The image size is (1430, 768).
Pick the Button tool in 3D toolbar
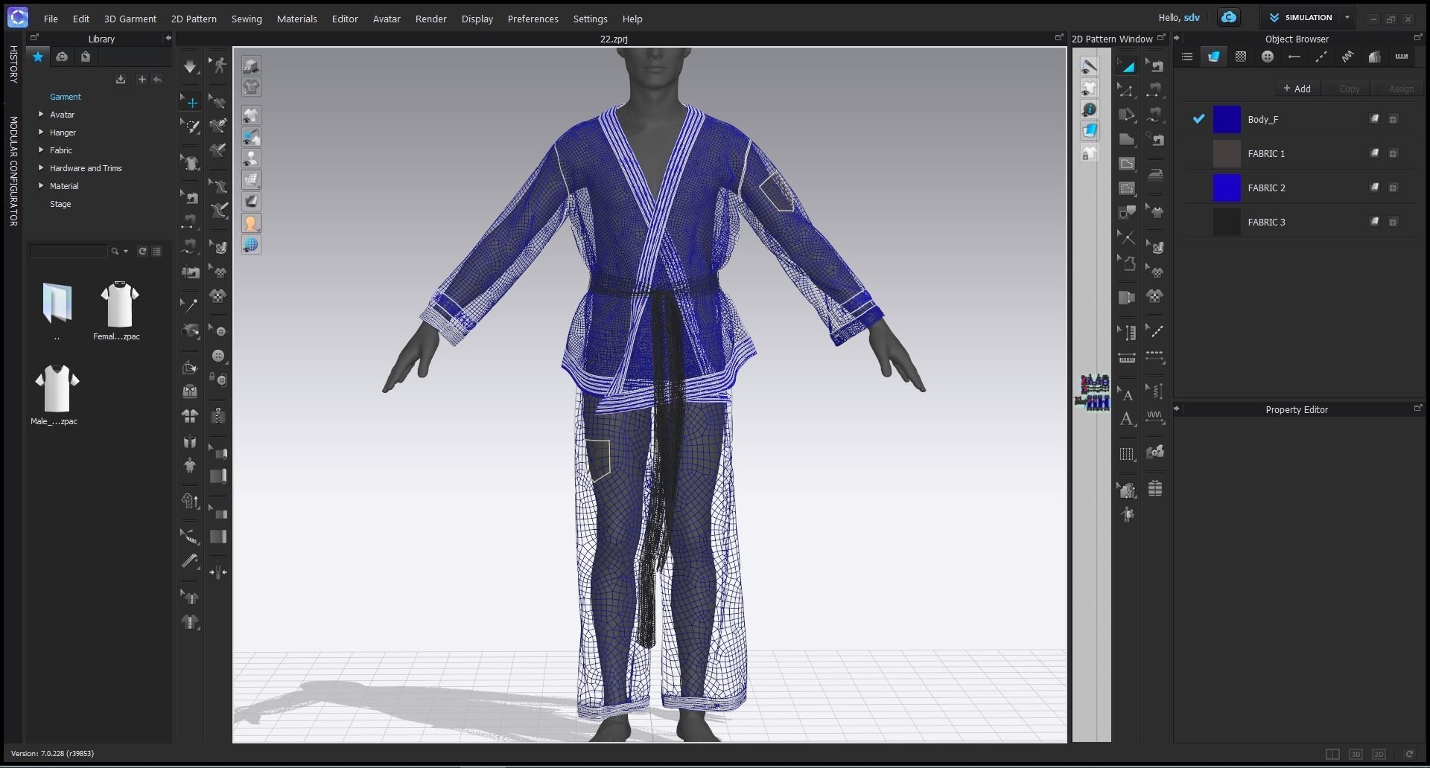[218, 356]
